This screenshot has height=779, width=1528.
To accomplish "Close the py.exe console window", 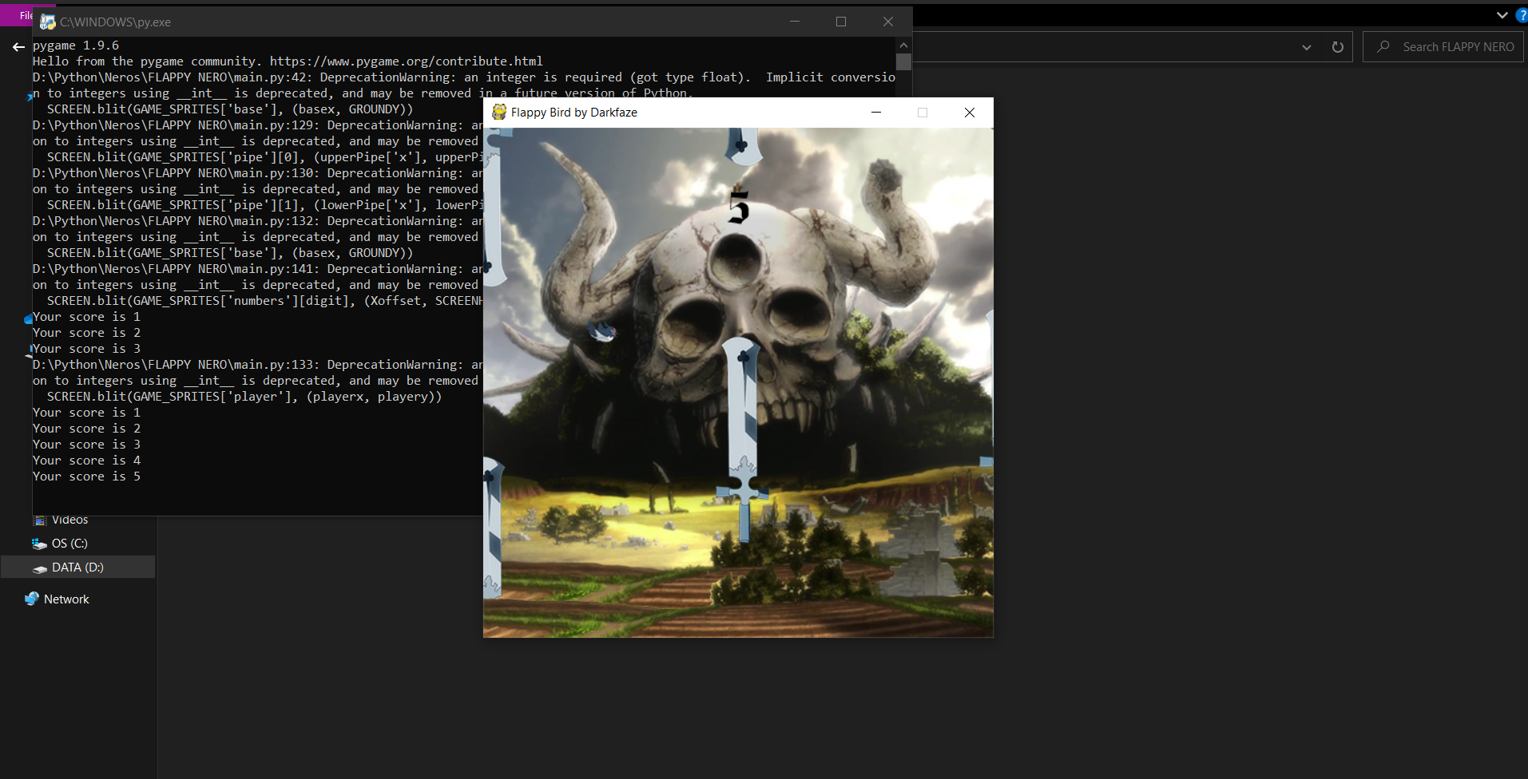I will pos(887,22).
